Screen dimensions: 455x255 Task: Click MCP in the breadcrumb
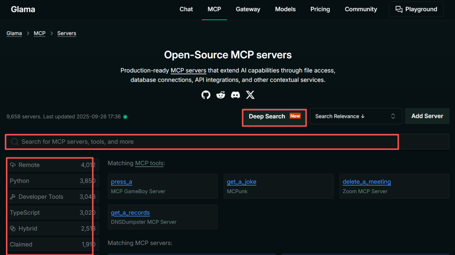point(40,33)
